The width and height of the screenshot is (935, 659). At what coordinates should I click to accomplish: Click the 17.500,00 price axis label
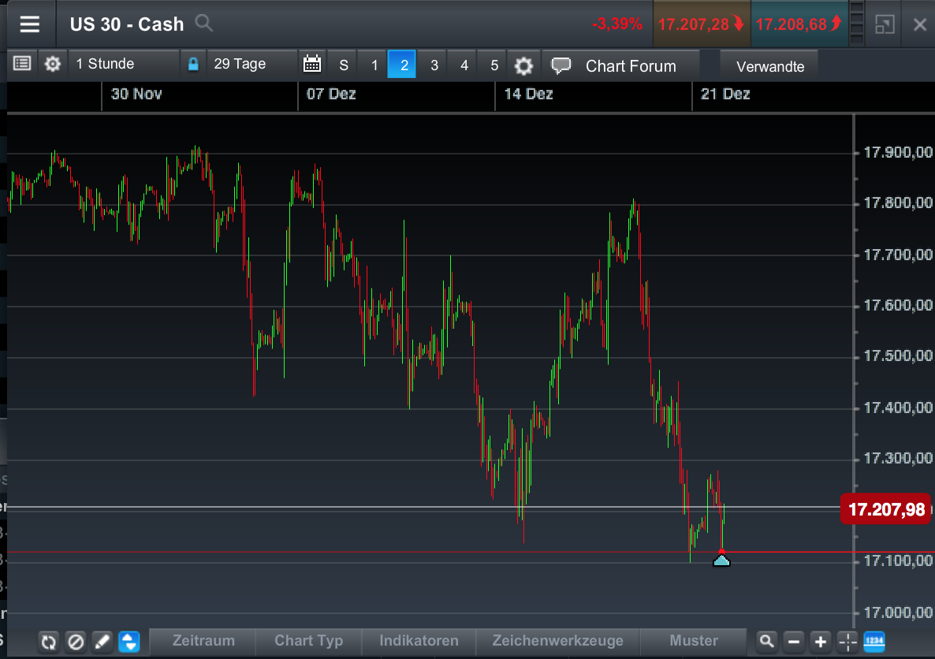(x=898, y=356)
